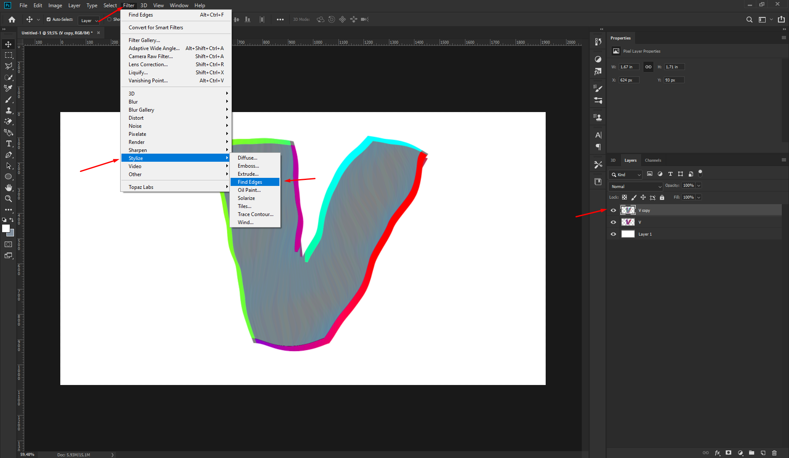Toggle lock image pixels
The height and width of the screenshot is (458, 789).
coord(634,197)
